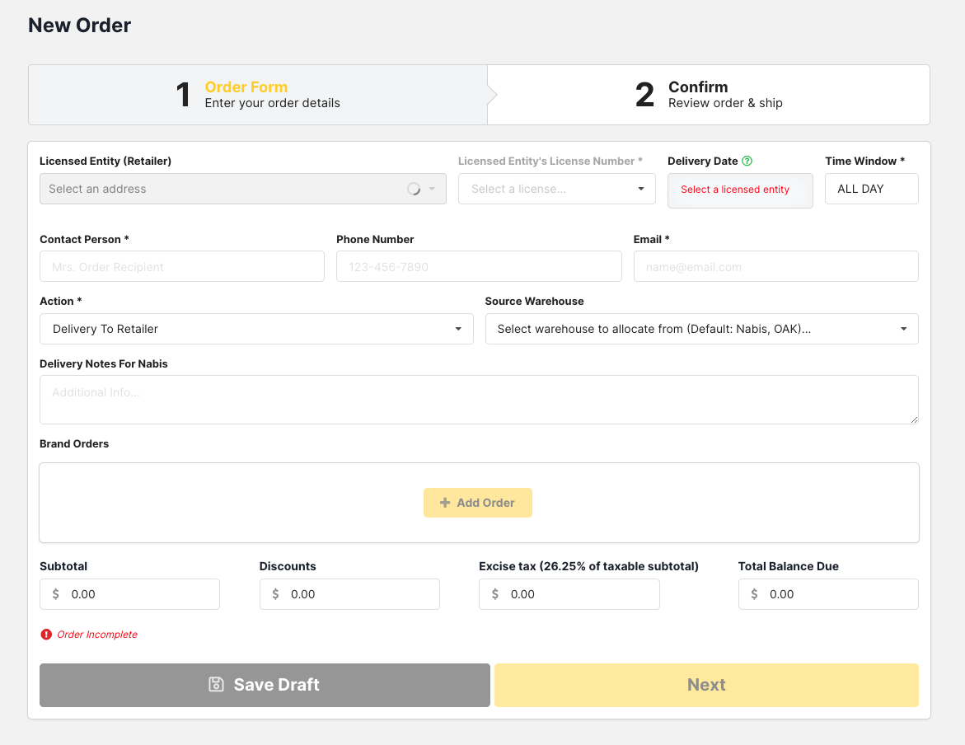Click the Delivery Date help question icon
965x745 pixels.
pyautogui.click(x=747, y=162)
